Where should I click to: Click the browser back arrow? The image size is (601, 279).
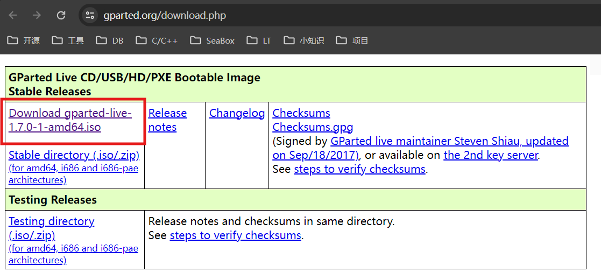pos(13,16)
